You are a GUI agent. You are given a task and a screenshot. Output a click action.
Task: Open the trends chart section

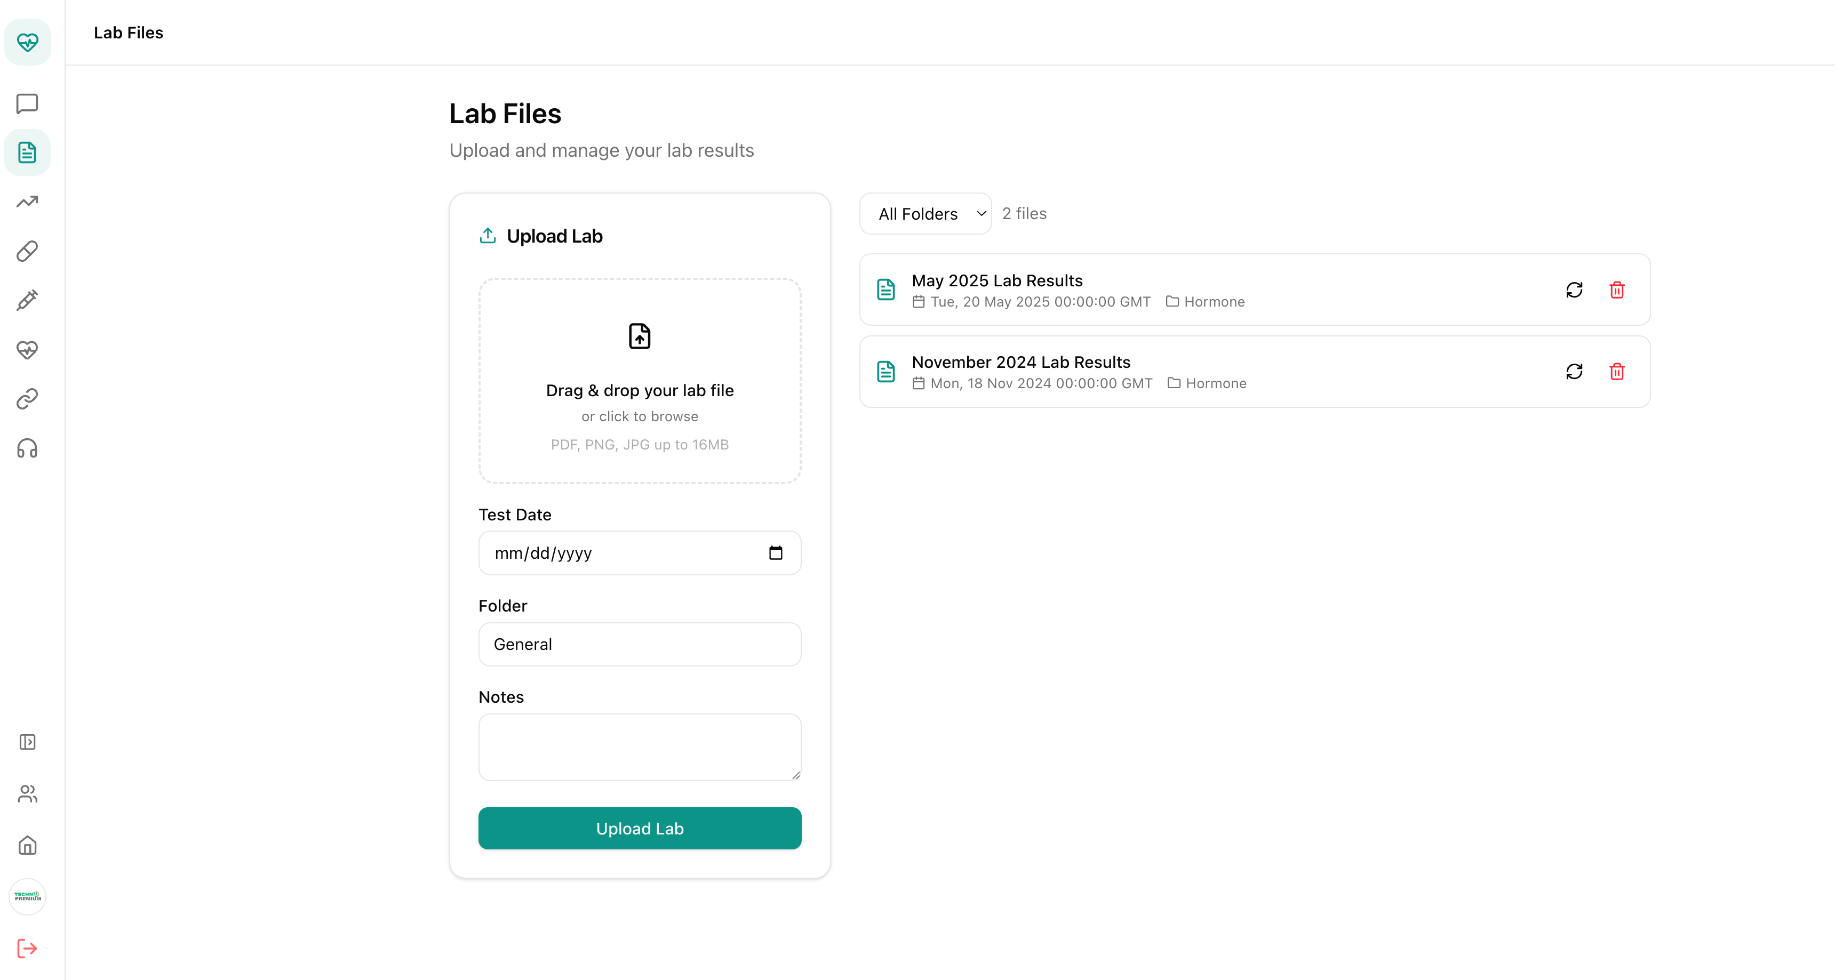[27, 202]
